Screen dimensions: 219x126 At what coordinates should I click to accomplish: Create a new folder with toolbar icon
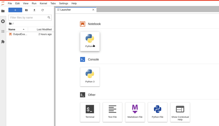[26, 10]
